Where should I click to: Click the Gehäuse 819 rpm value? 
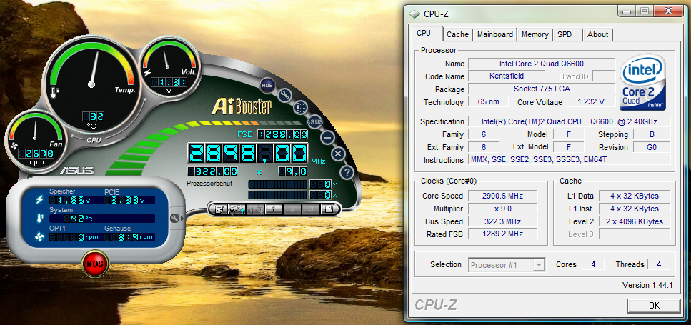[x=129, y=237]
